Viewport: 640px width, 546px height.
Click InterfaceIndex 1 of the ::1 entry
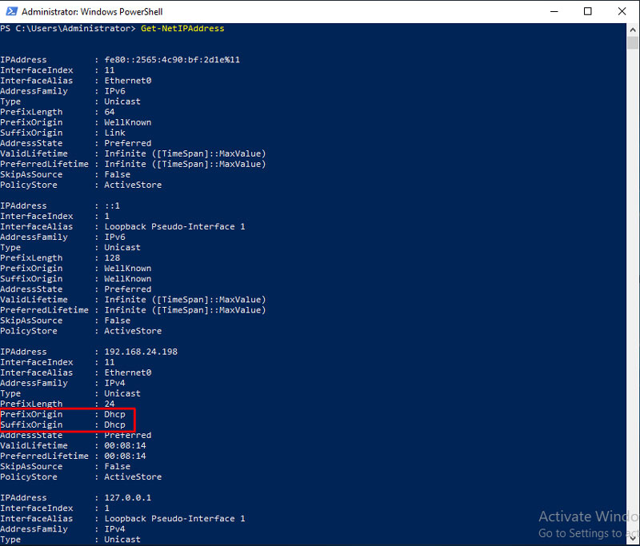(107, 217)
